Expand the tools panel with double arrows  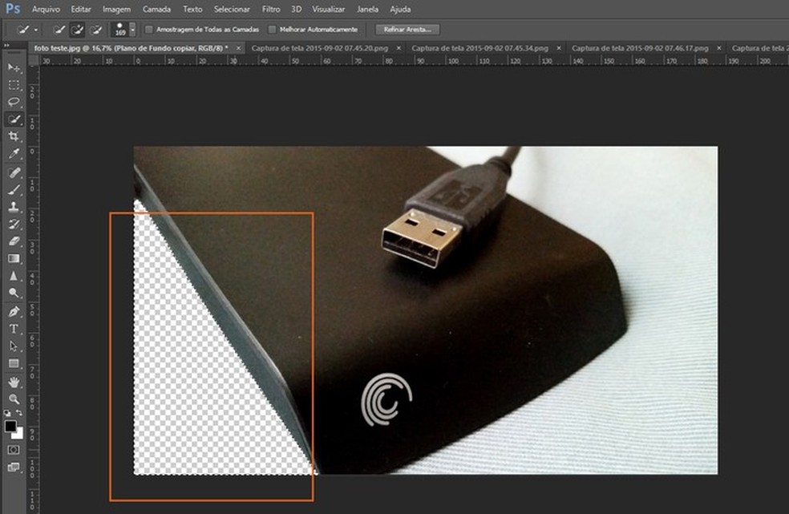click(x=7, y=46)
